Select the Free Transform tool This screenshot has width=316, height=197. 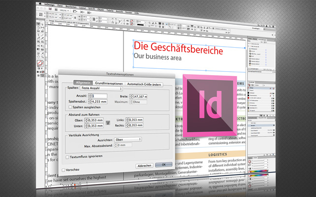click(x=42, y=46)
